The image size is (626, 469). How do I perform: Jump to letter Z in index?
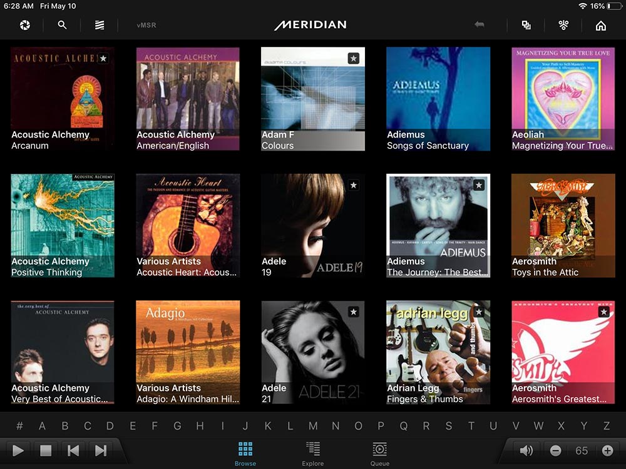[607, 426]
